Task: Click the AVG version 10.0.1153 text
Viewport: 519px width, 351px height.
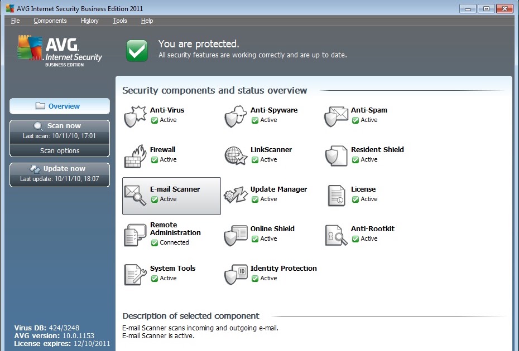Action: [54, 336]
